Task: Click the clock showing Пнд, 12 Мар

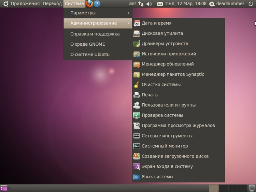Action: click(x=186, y=4)
